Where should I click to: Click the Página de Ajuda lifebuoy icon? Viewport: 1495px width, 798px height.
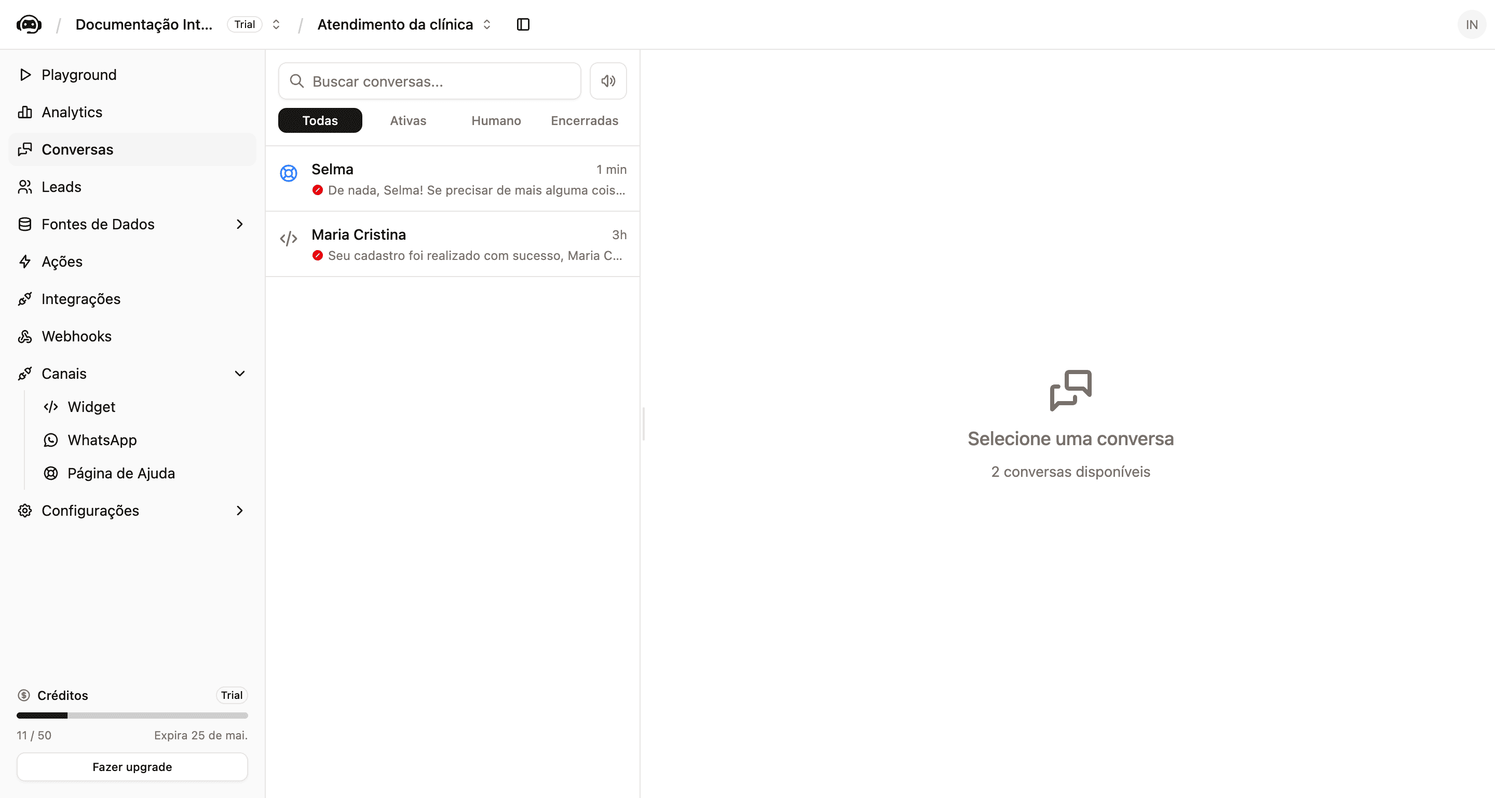pos(51,473)
